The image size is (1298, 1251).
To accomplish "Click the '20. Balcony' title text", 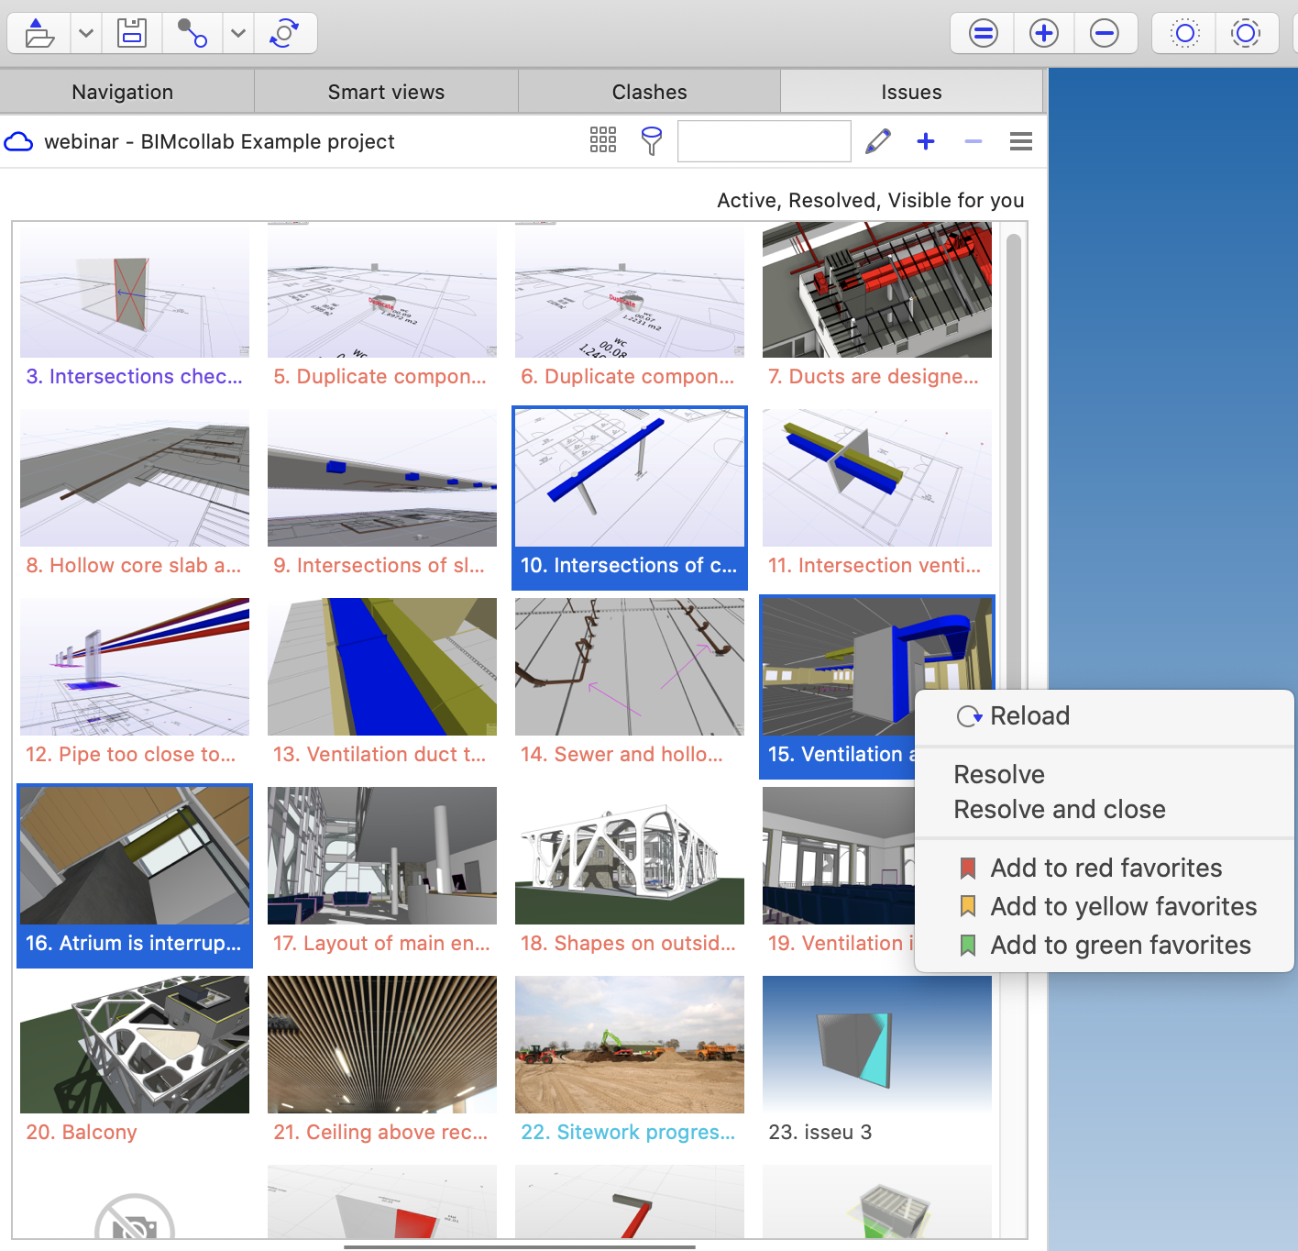I will click(x=82, y=1132).
